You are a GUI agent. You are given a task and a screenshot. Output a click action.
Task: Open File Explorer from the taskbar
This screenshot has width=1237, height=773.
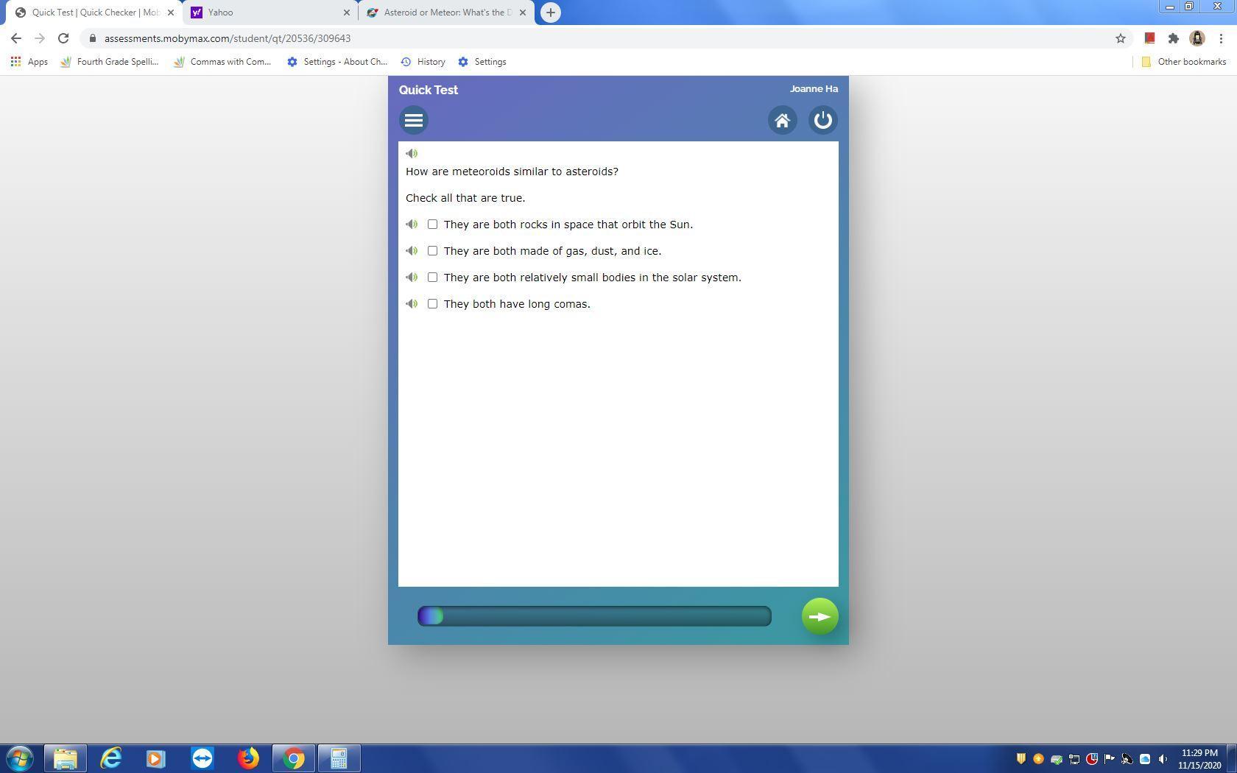(66, 758)
